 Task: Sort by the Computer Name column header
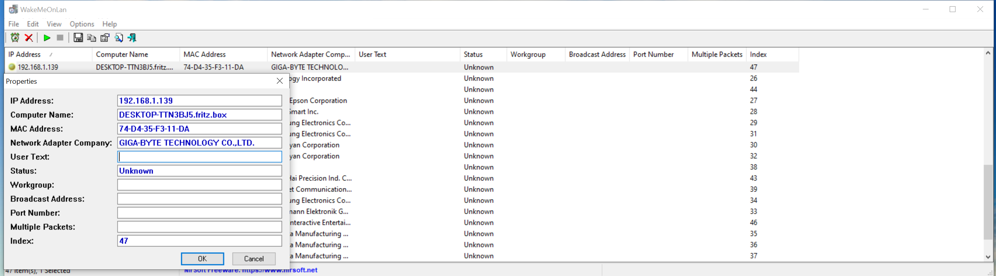point(136,54)
